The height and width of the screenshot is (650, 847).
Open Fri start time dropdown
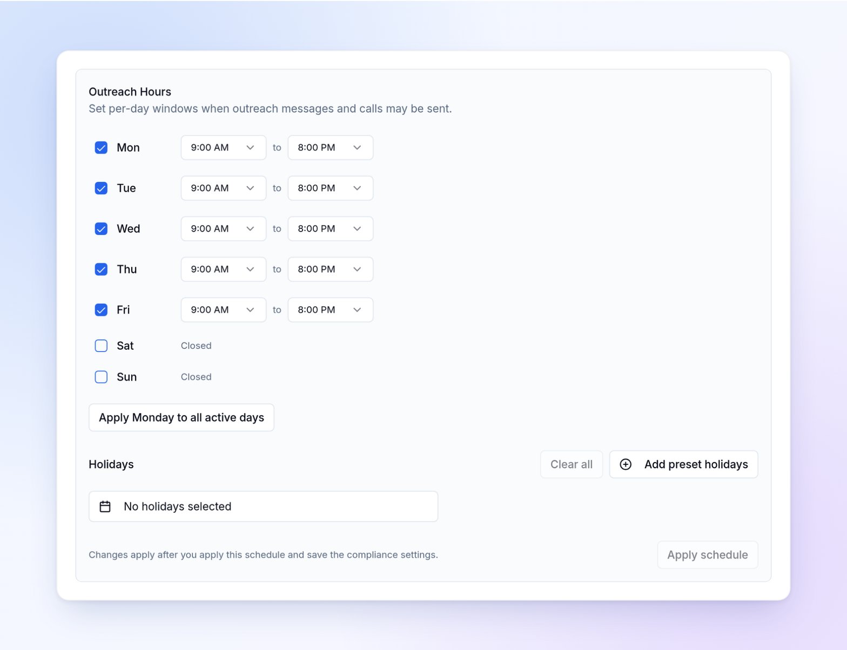(223, 309)
